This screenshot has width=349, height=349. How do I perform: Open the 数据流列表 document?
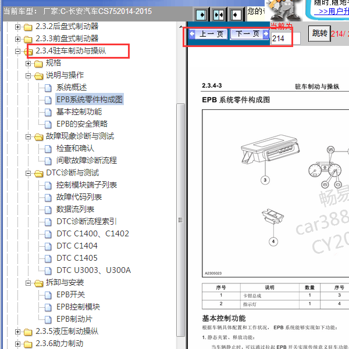75,210
